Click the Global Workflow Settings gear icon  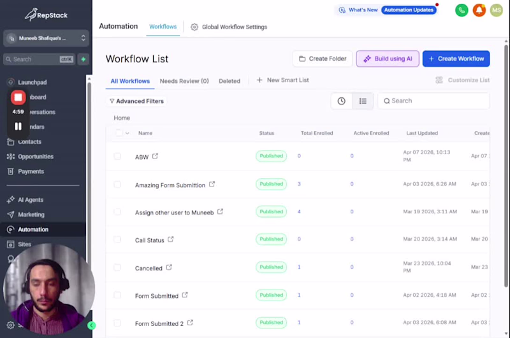194,27
